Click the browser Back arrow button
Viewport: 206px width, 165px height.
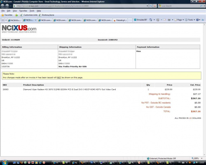pyautogui.click(x=2, y=6)
